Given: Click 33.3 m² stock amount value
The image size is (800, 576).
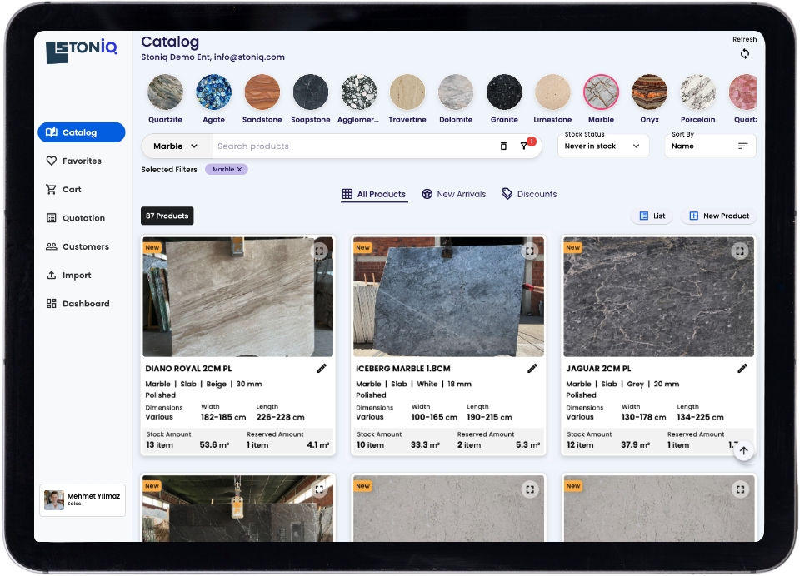Looking at the screenshot, I should point(425,445).
